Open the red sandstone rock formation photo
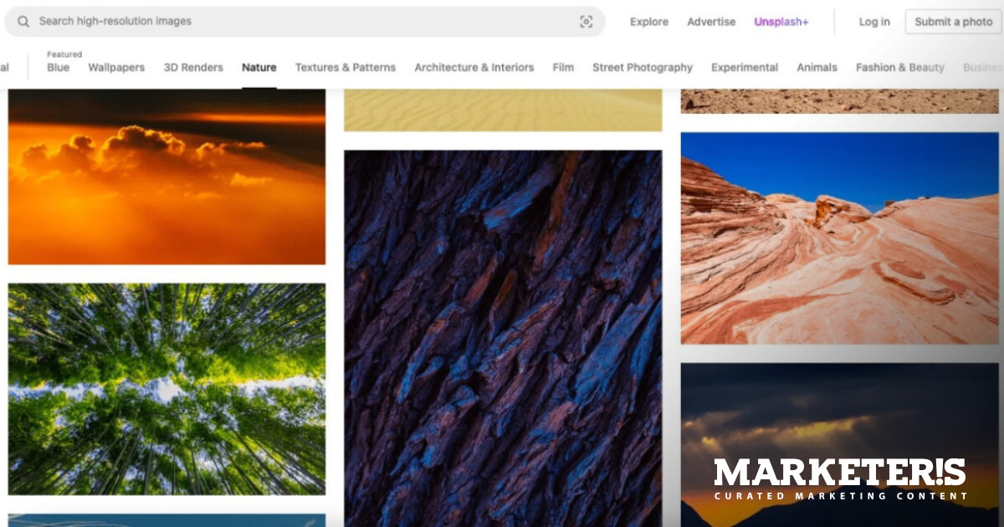Screen dimensions: 1004x527 click(839, 238)
